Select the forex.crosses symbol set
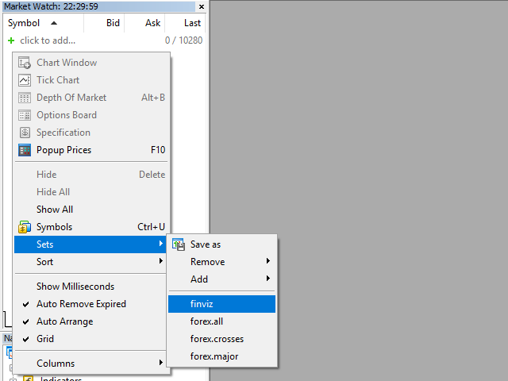 (x=221, y=339)
